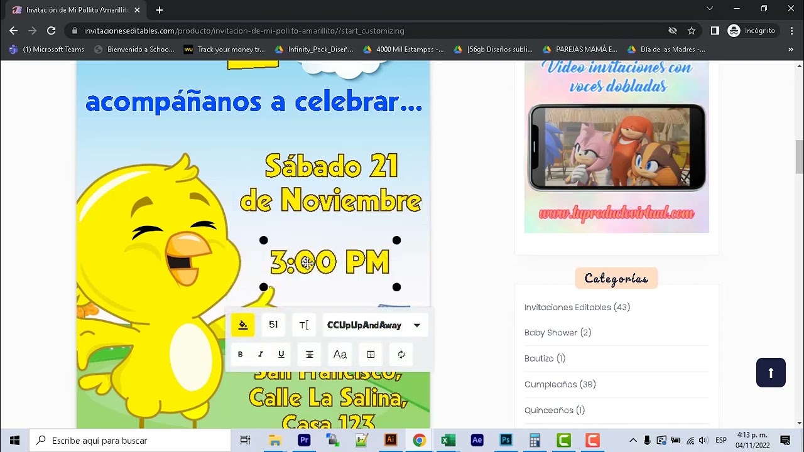
Task: Open the Chrome three-dot menu
Action: click(x=791, y=30)
